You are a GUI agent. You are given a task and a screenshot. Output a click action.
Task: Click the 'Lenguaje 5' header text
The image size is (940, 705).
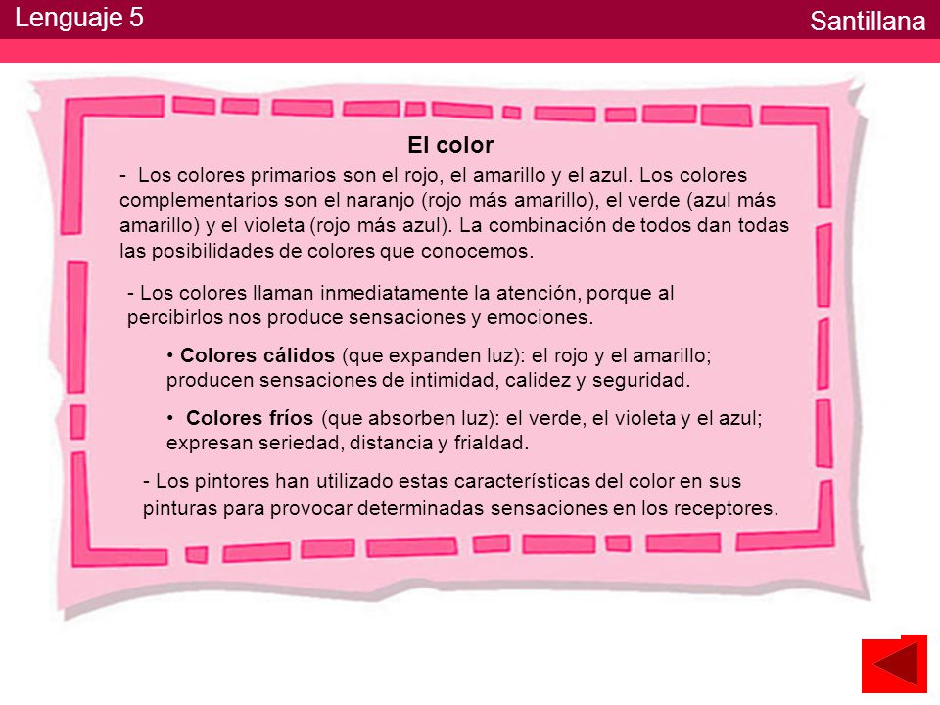(79, 18)
